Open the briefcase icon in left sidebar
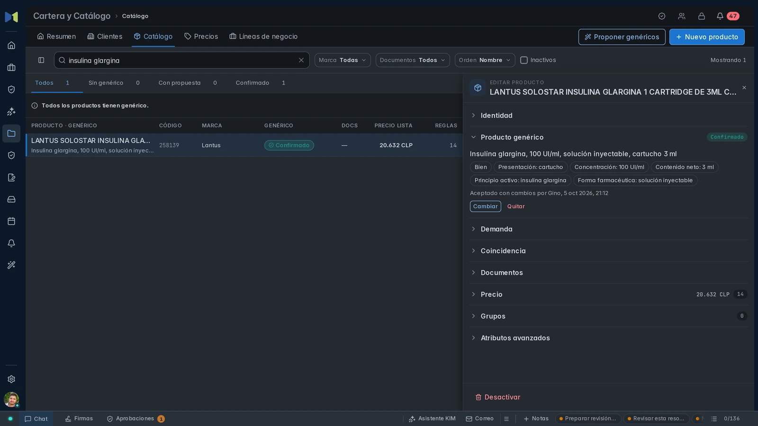Viewport: 758px width, 426px height. pos(11,68)
